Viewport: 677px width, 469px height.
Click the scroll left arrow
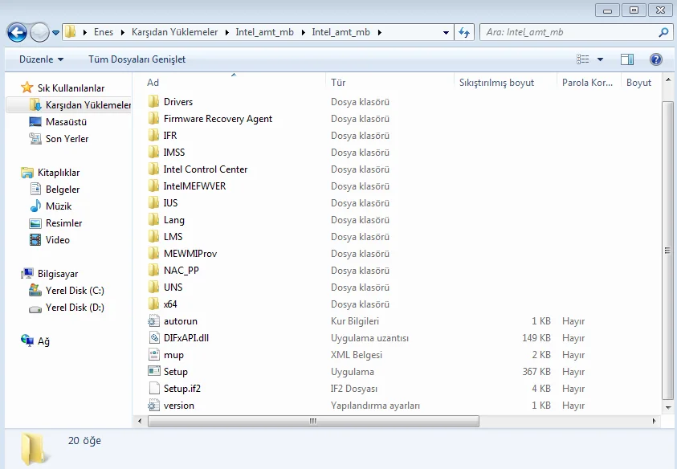pos(140,421)
